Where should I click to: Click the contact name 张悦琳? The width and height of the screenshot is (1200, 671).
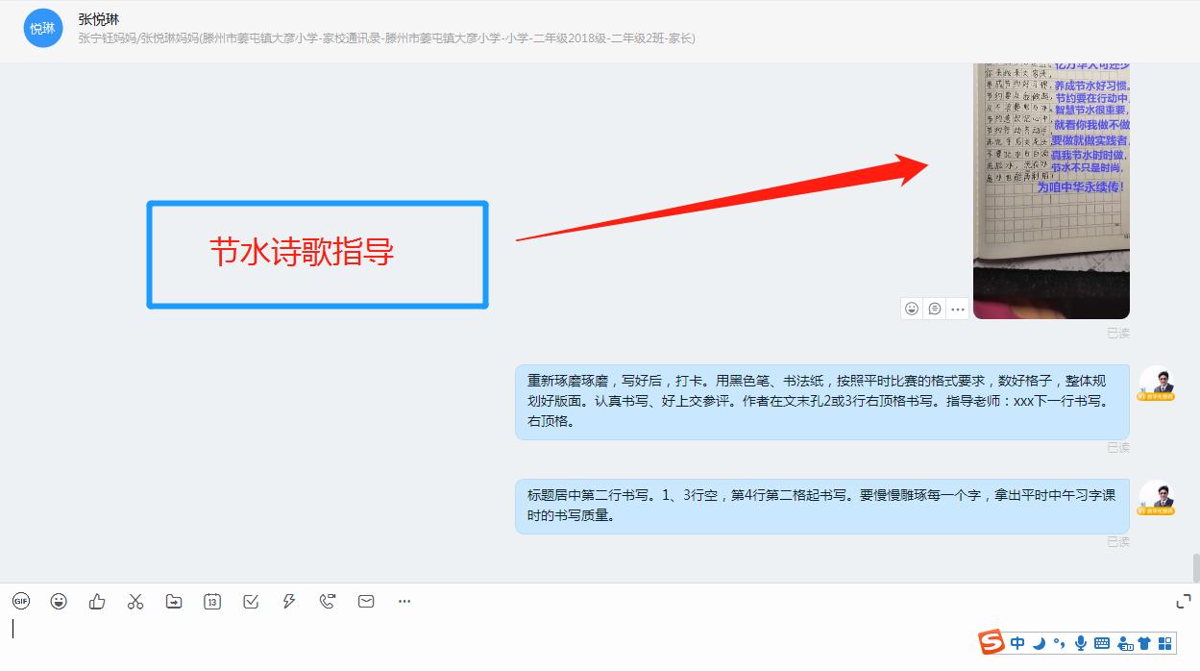tap(99, 19)
